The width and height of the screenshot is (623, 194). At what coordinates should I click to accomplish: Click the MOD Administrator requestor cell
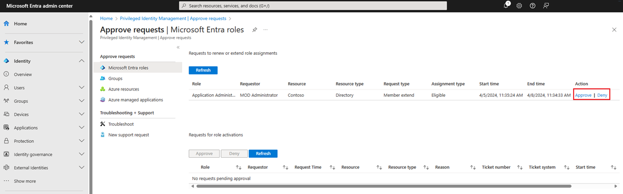click(x=259, y=95)
